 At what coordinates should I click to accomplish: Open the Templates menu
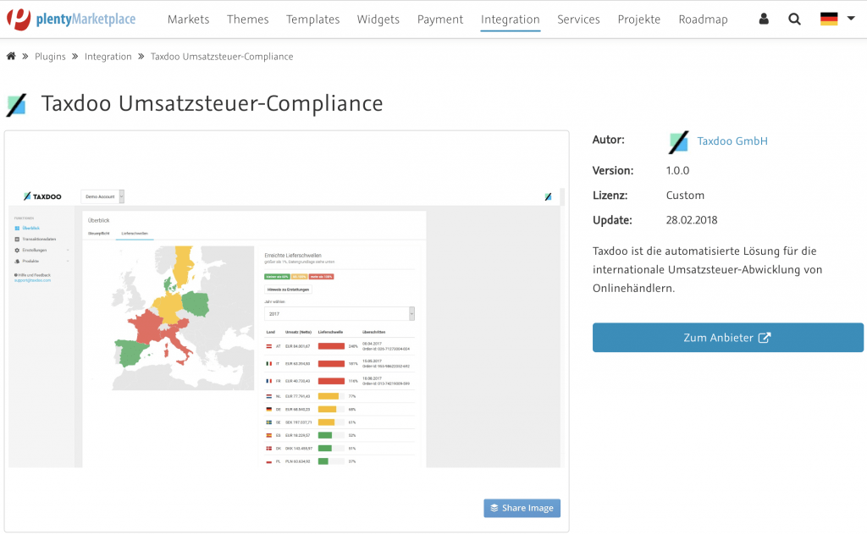coord(313,19)
